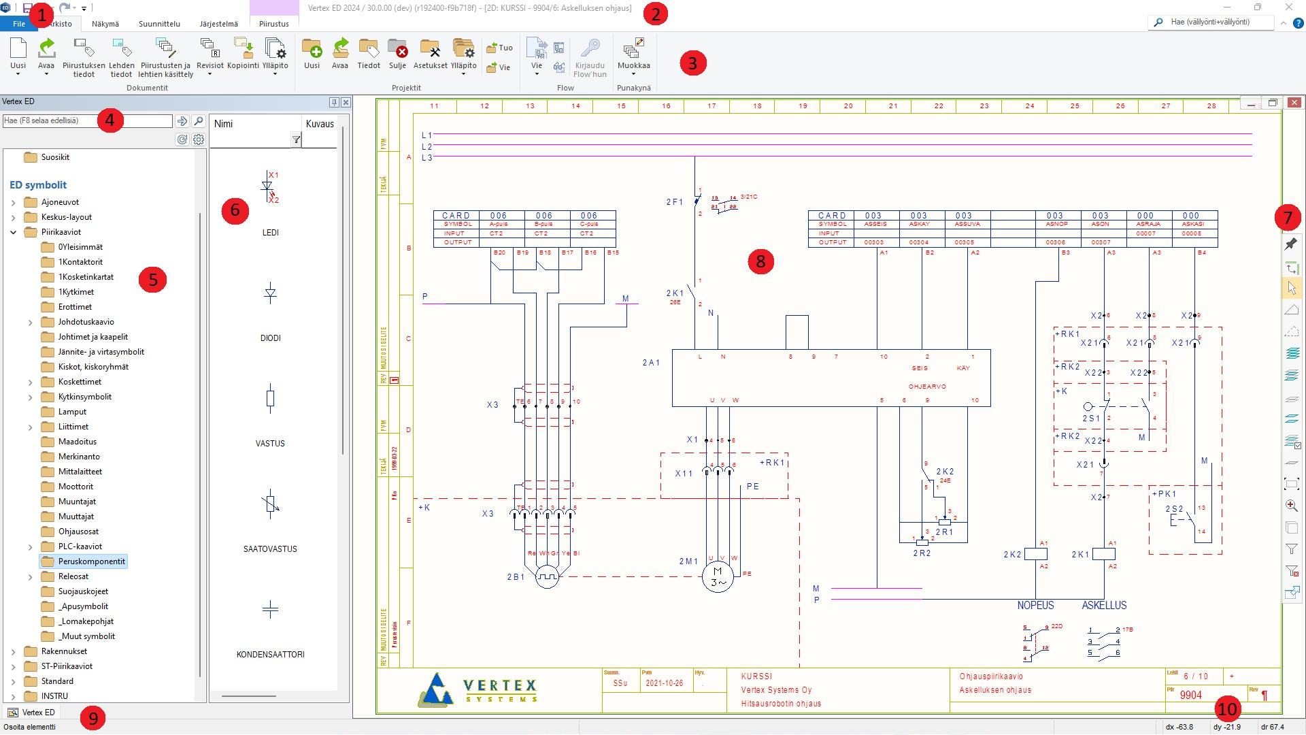The width and height of the screenshot is (1306, 735).
Task: Click the Sulje project icon
Action: pyautogui.click(x=397, y=50)
